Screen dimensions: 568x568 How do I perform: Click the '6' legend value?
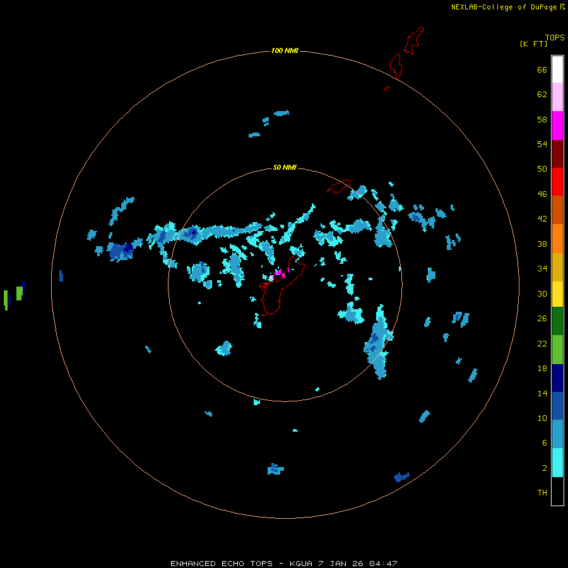click(x=545, y=443)
